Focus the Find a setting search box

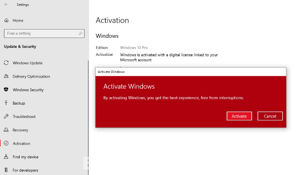click(x=44, y=33)
